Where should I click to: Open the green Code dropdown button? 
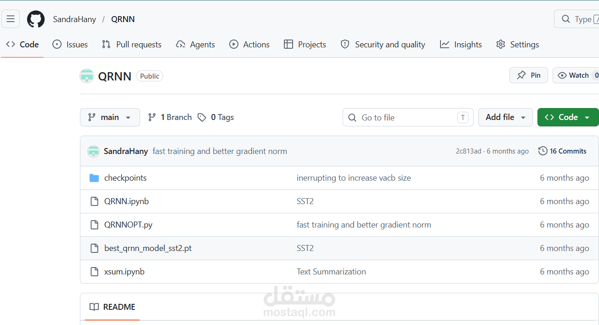568,117
